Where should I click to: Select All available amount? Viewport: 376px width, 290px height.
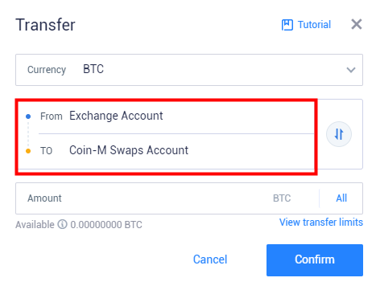[341, 198]
